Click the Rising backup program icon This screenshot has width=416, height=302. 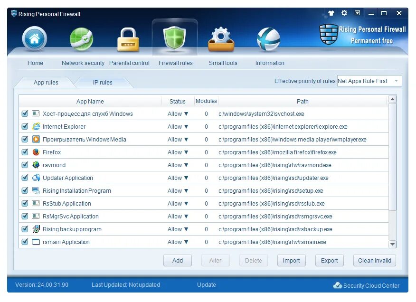[x=36, y=229]
